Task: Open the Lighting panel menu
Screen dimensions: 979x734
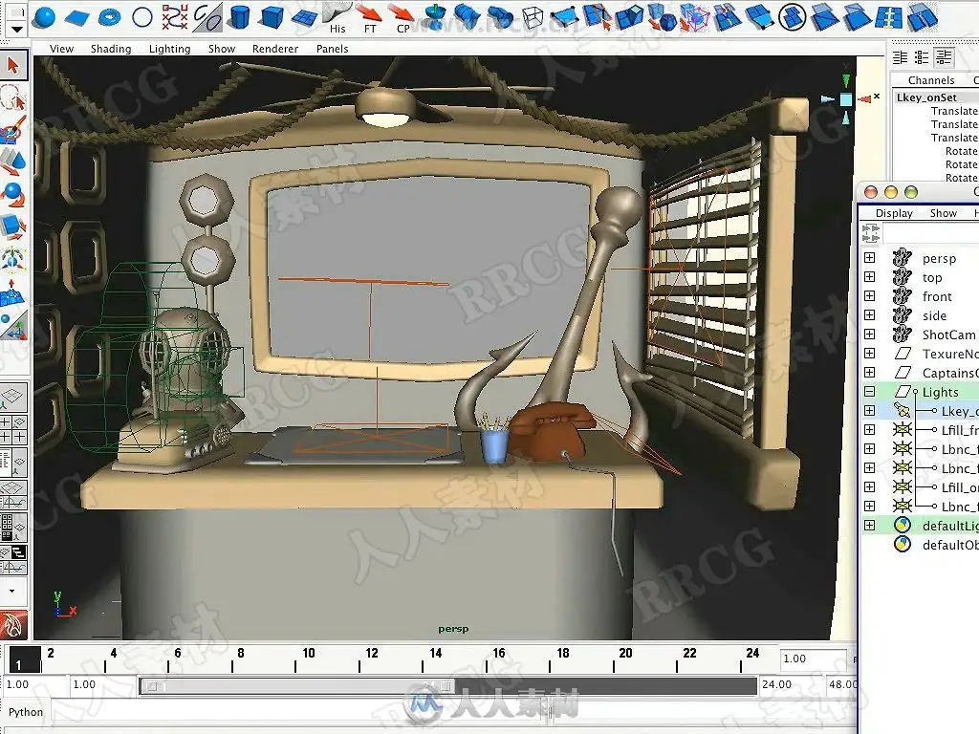Action: [169, 49]
